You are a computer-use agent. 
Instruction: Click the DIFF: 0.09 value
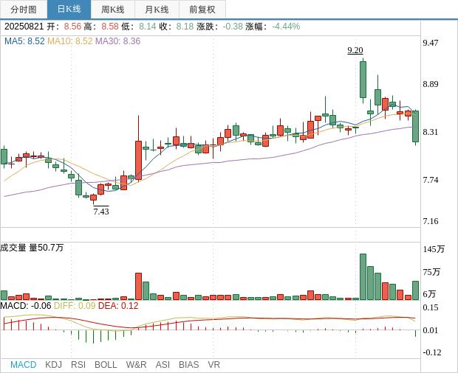click(75, 306)
